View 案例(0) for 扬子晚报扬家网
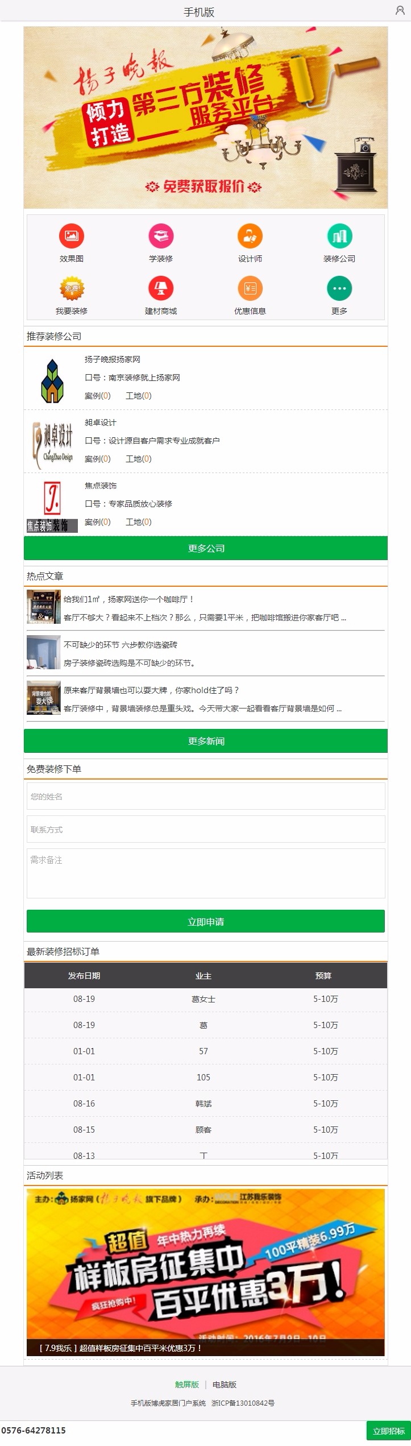 [x=98, y=396]
